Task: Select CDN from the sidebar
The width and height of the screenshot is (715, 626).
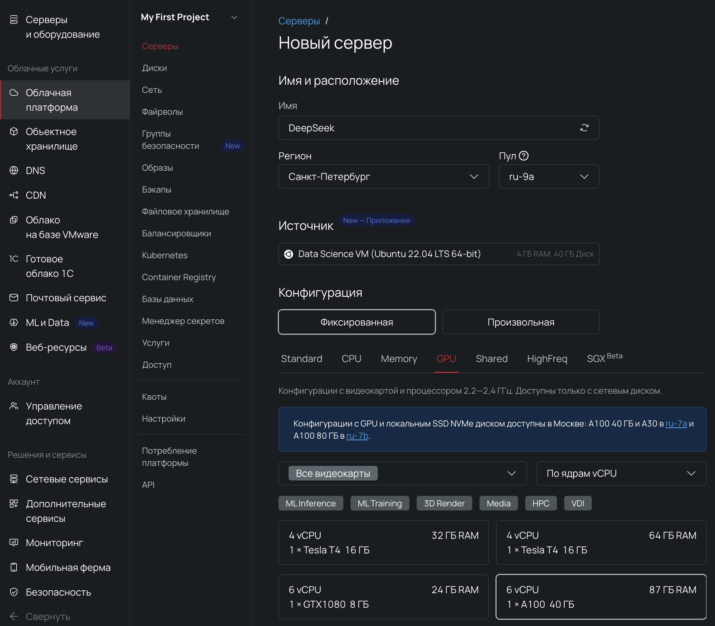Action: point(36,195)
